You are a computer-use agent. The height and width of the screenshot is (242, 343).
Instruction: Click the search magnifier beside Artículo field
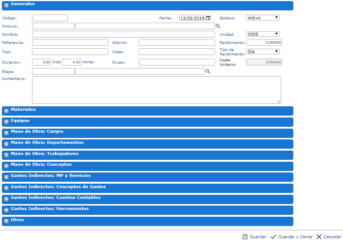(218, 26)
